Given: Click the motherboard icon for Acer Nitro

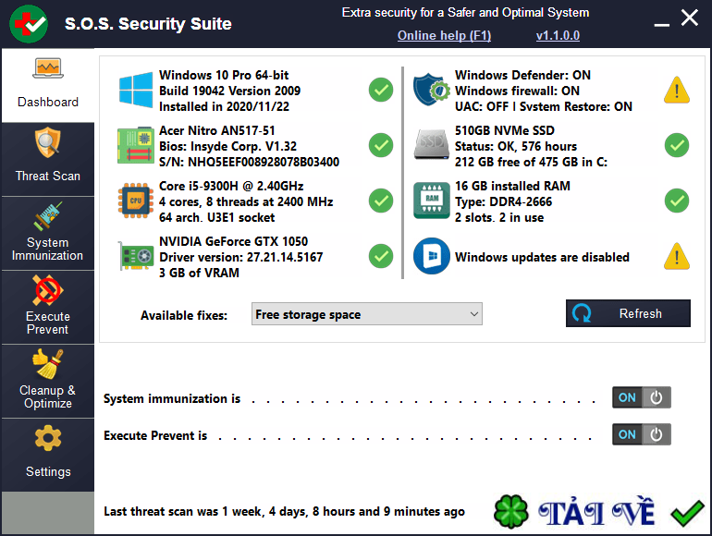Looking at the screenshot, I should pyautogui.click(x=135, y=145).
